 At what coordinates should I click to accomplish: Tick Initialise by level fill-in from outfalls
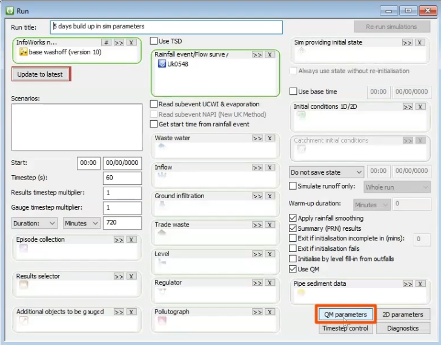point(293,259)
